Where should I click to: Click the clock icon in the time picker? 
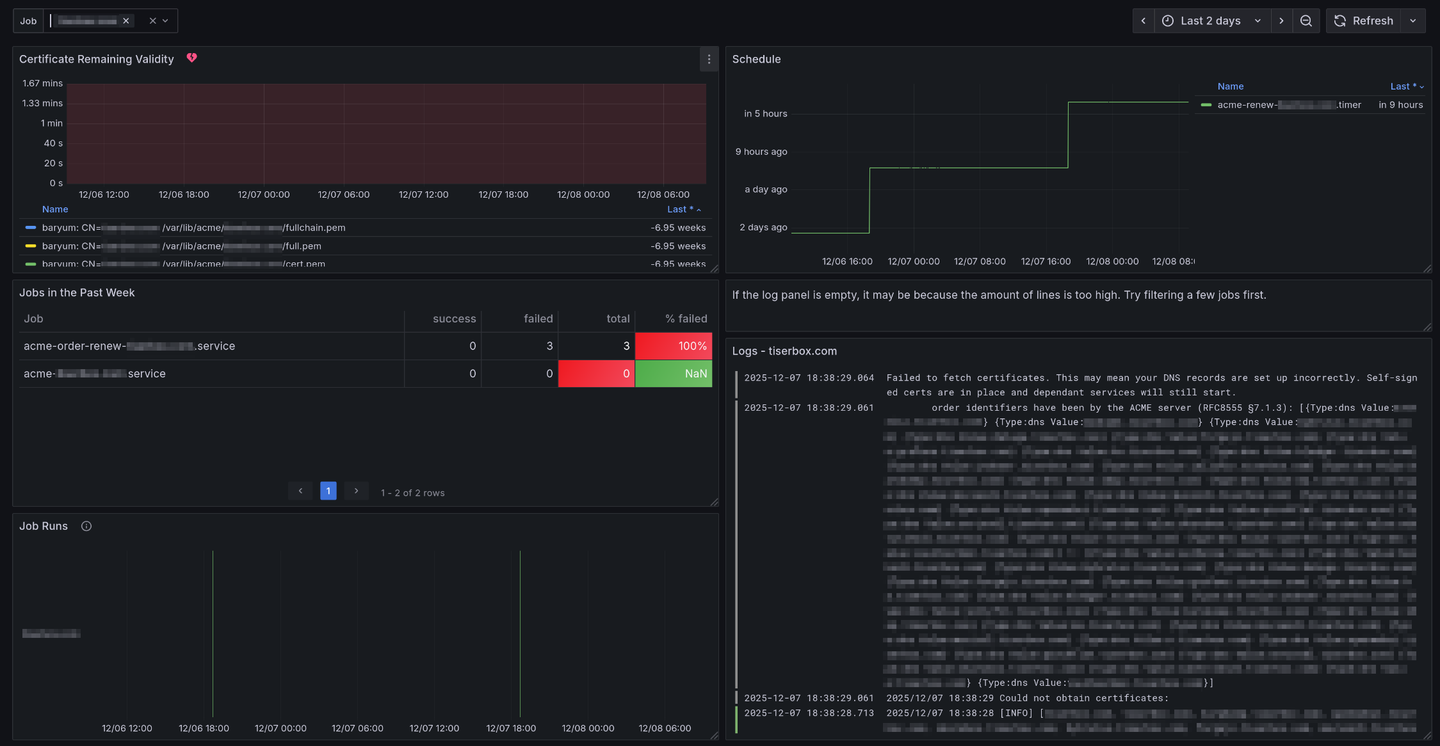(1168, 20)
